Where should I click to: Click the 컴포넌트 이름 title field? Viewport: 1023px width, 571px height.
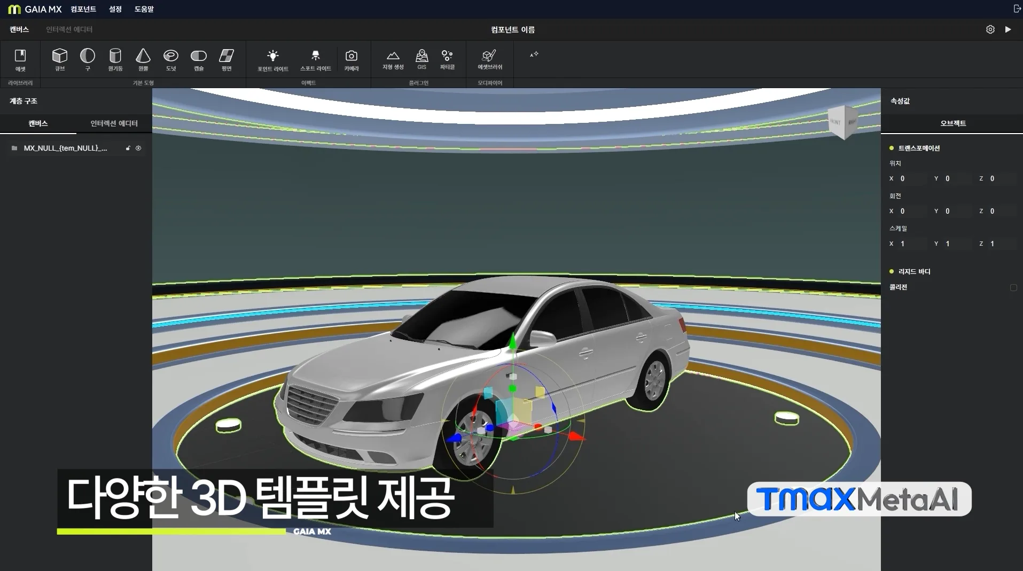click(513, 29)
